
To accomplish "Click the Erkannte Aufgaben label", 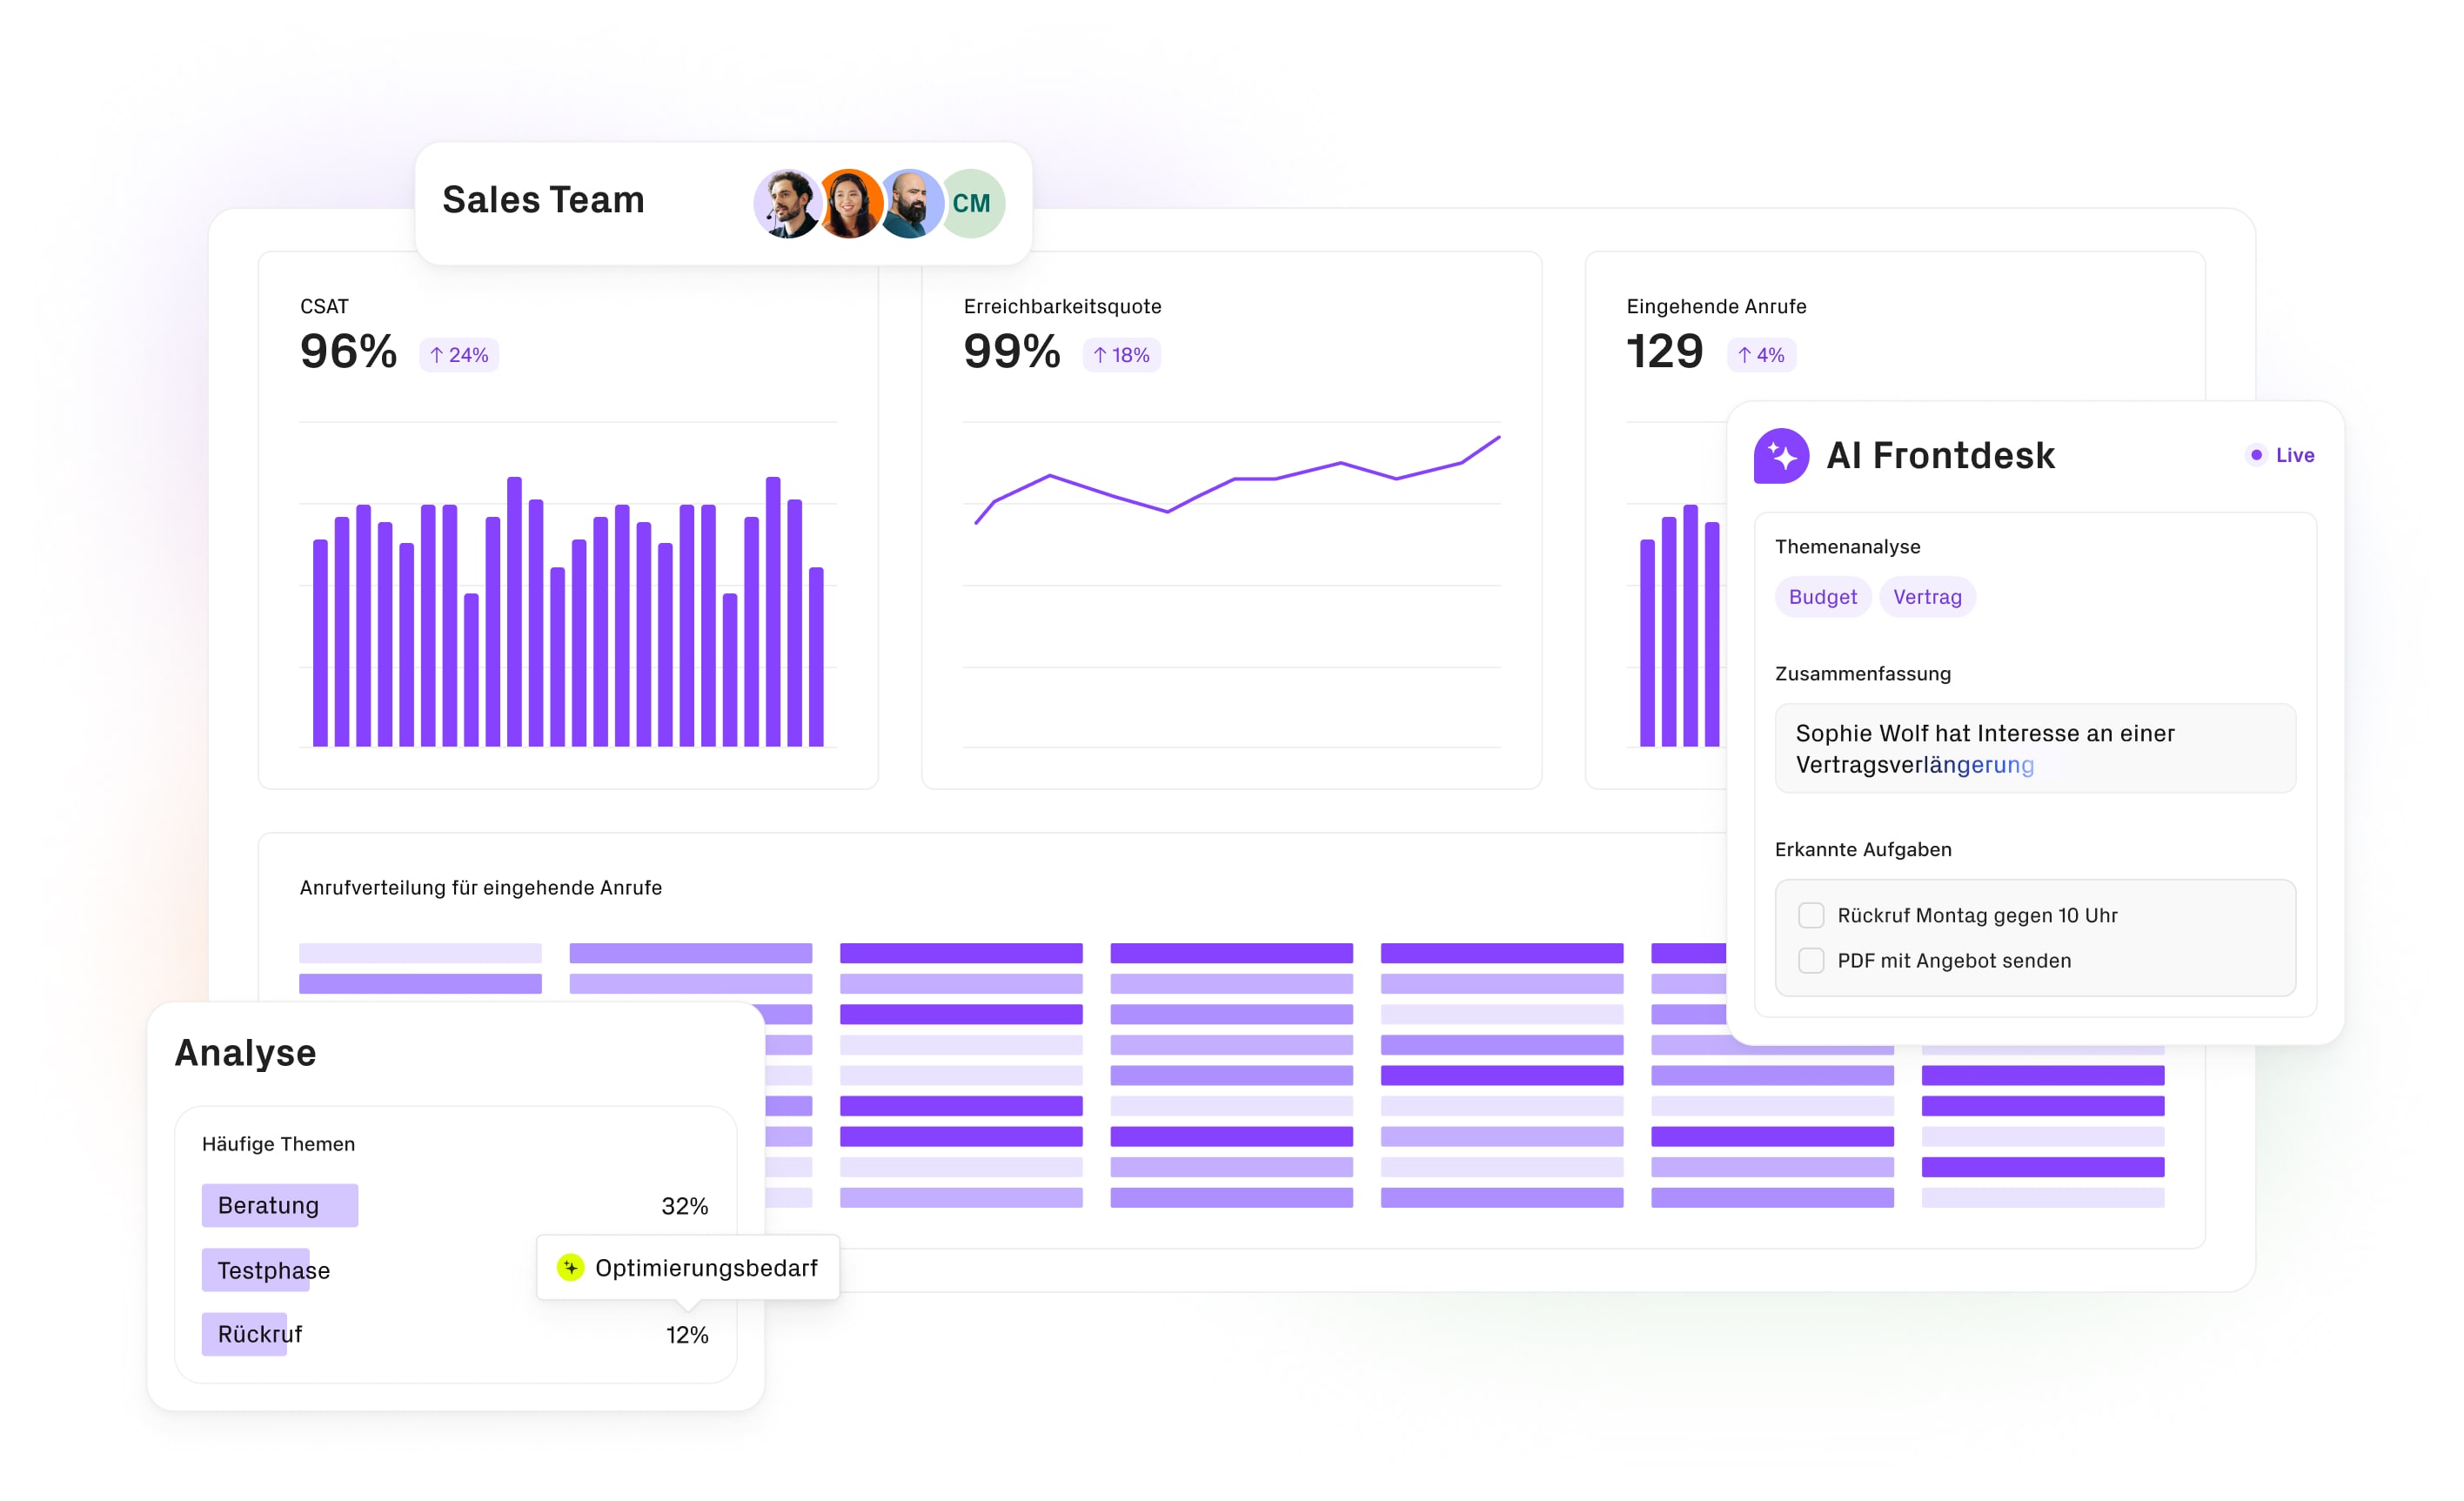I will [x=1863, y=849].
